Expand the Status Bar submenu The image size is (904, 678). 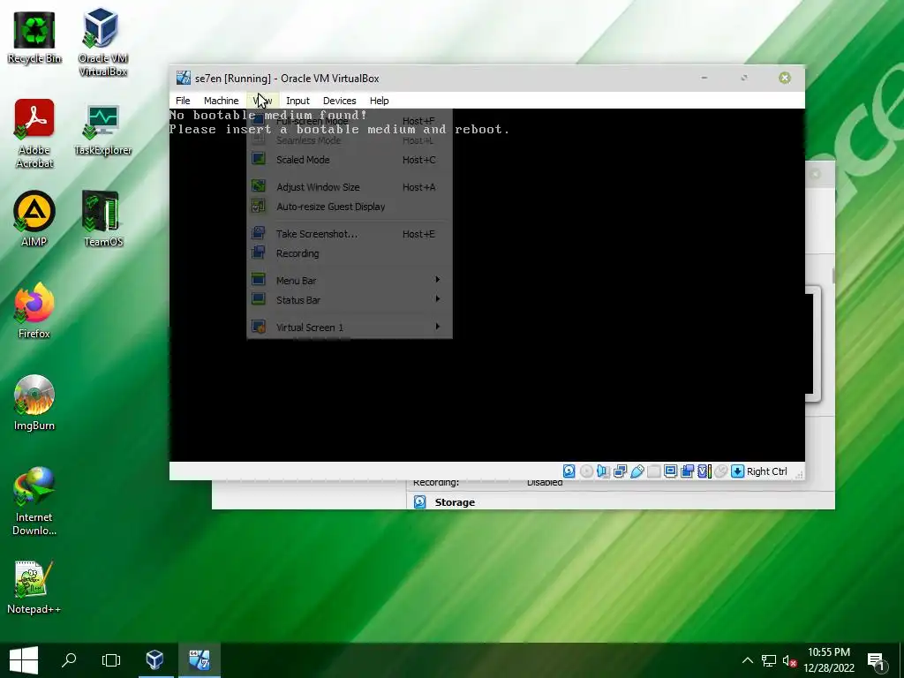[350, 300]
